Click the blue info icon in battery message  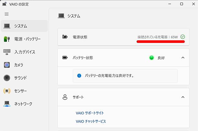pos(79,76)
